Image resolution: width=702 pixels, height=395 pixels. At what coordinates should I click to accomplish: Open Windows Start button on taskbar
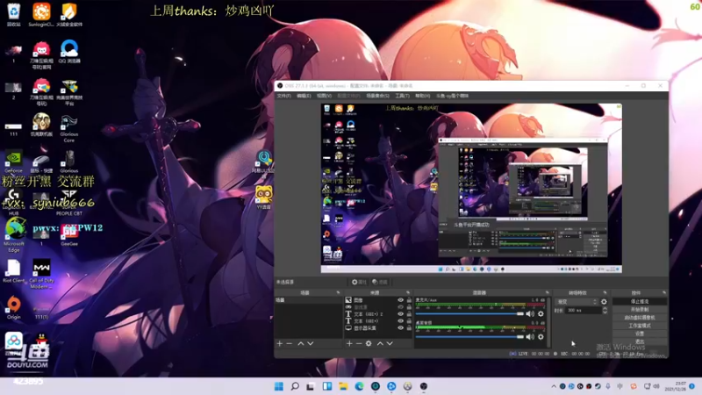(278, 386)
